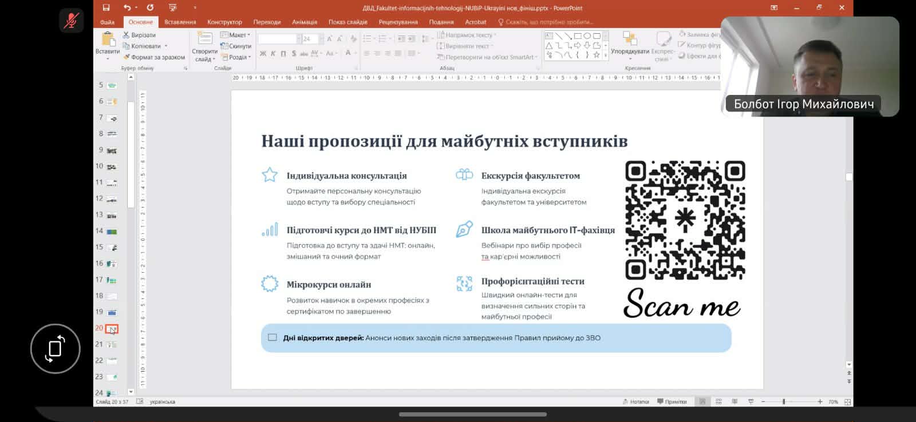Click the Скинути reset button

click(x=236, y=46)
